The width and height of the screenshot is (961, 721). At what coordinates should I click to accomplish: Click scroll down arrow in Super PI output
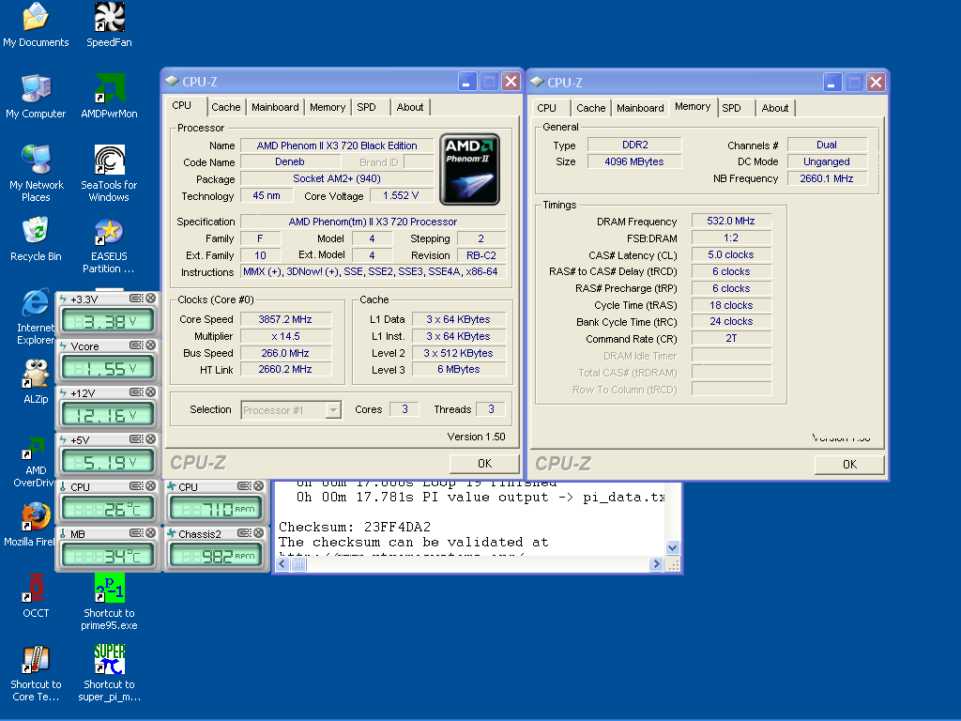(x=672, y=547)
